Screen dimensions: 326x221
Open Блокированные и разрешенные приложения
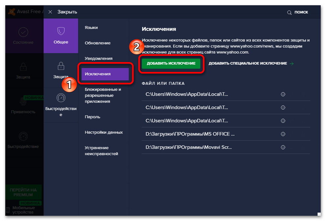coord(103,95)
